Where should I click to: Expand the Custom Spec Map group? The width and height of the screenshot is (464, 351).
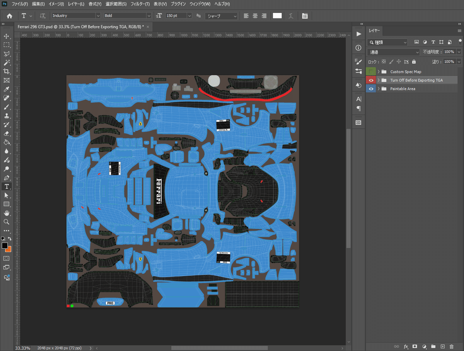coord(379,71)
